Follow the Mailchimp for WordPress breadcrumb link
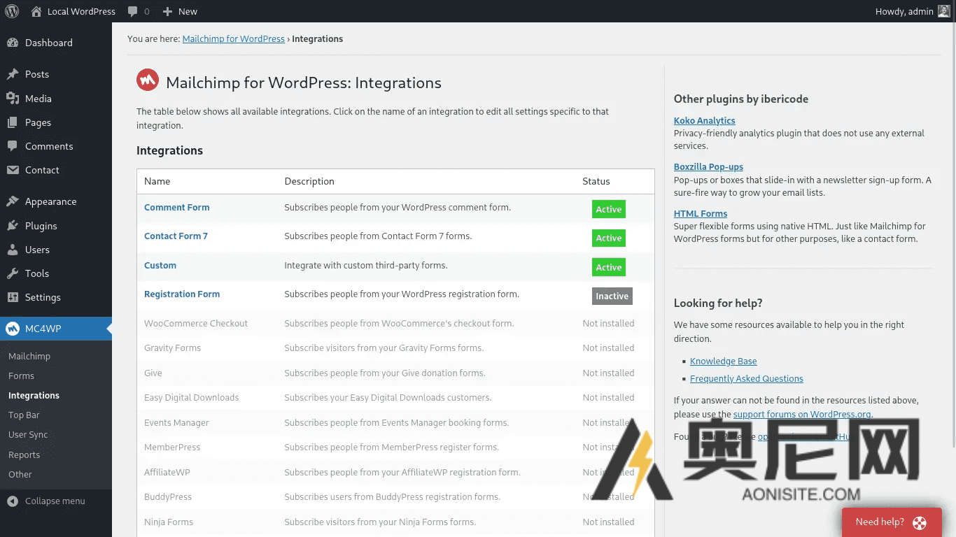 point(233,39)
